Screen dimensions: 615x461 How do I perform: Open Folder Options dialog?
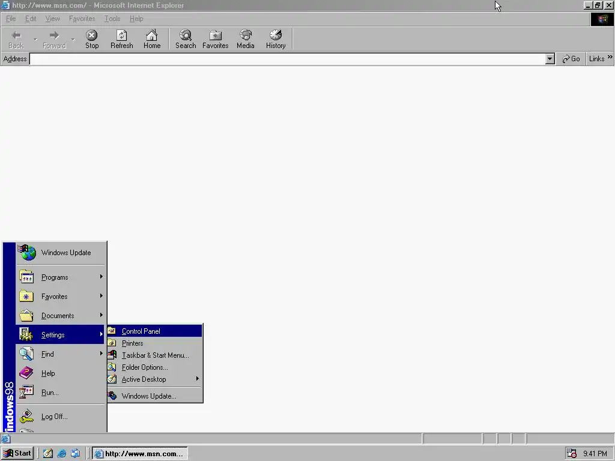[155, 367]
